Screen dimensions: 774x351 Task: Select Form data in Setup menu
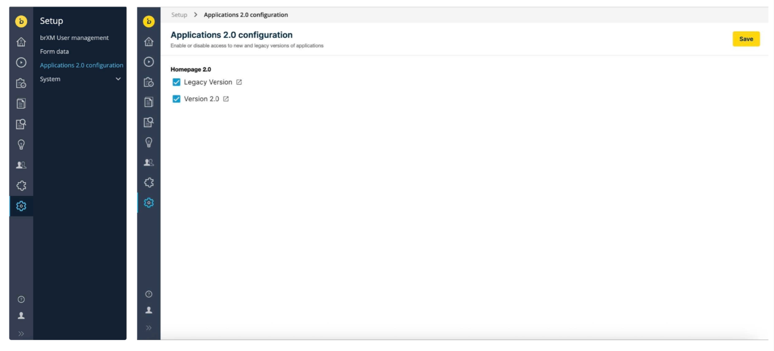(x=54, y=52)
